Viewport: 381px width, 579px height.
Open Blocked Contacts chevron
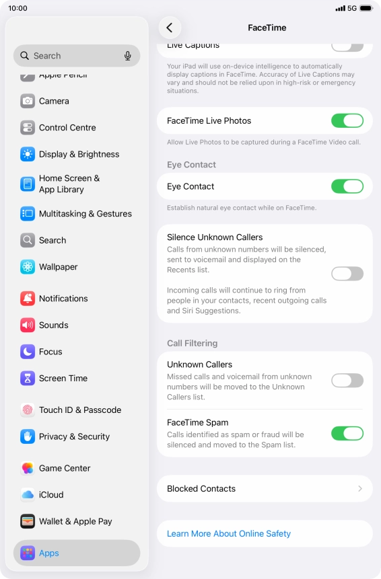coord(360,488)
